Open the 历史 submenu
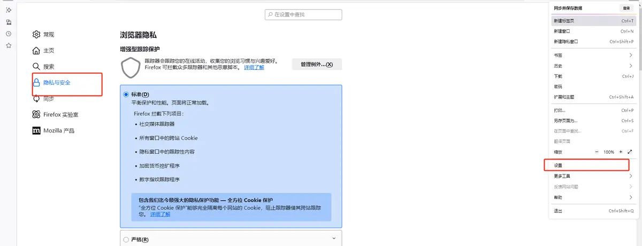The height and width of the screenshot is (246, 642). [593, 66]
